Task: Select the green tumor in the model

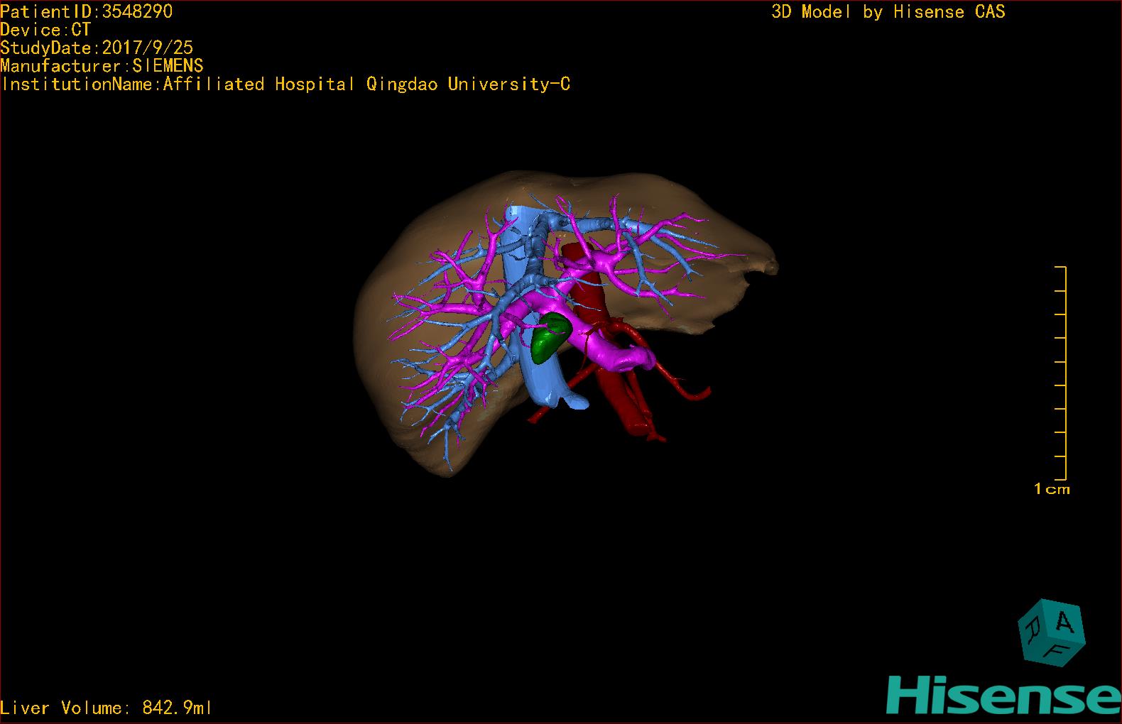Action: (x=550, y=337)
